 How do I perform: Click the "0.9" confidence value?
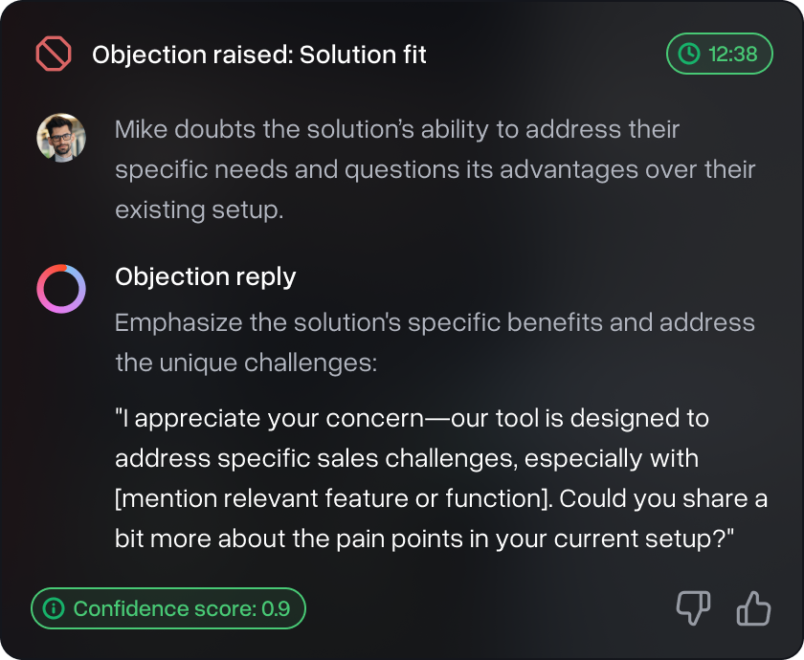coord(277,608)
